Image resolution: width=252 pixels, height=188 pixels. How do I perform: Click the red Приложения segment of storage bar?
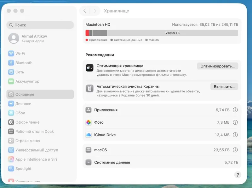[87, 33]
